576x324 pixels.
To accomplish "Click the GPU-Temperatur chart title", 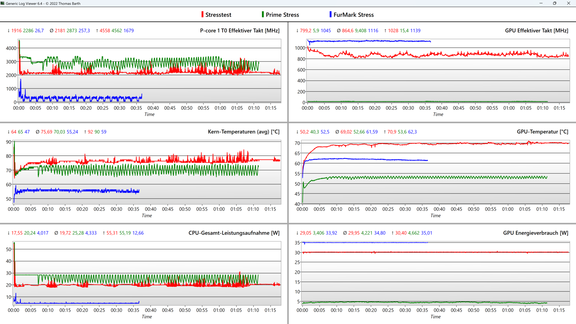I will [x=542, y=132].
